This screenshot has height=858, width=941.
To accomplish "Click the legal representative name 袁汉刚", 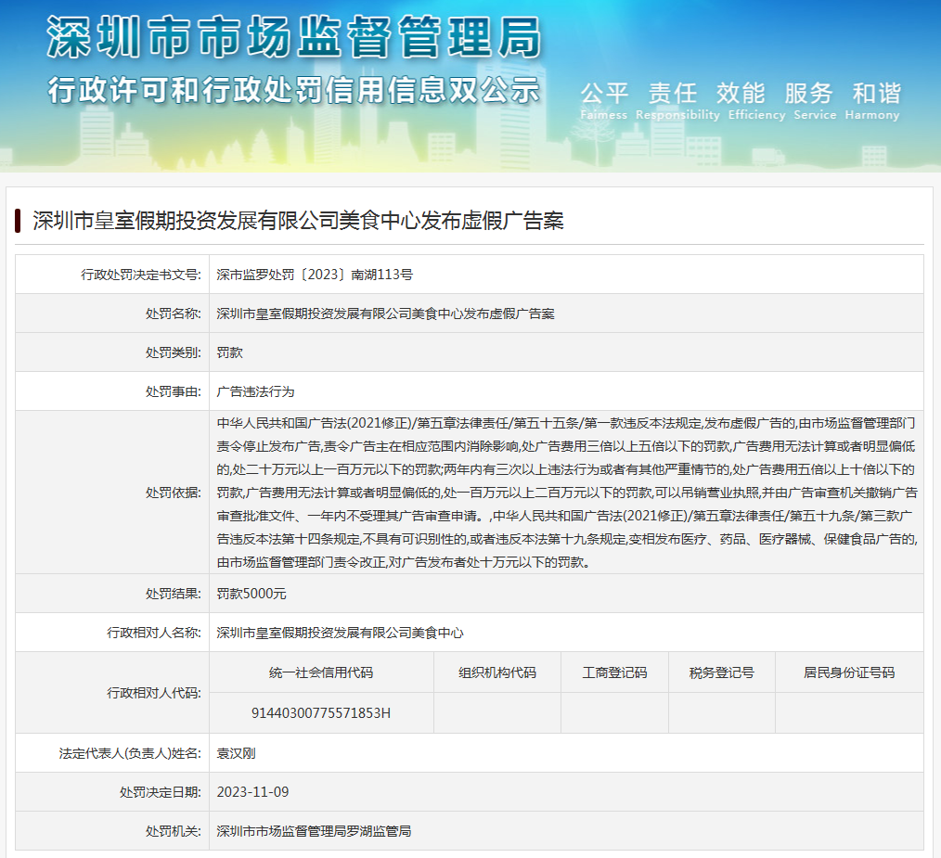I will [236, 753].
